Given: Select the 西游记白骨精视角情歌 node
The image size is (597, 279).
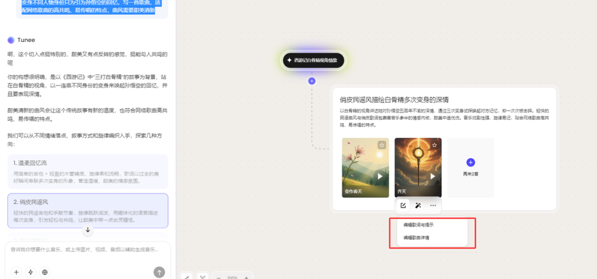Looking at the screenshot, I should [313, 60].
